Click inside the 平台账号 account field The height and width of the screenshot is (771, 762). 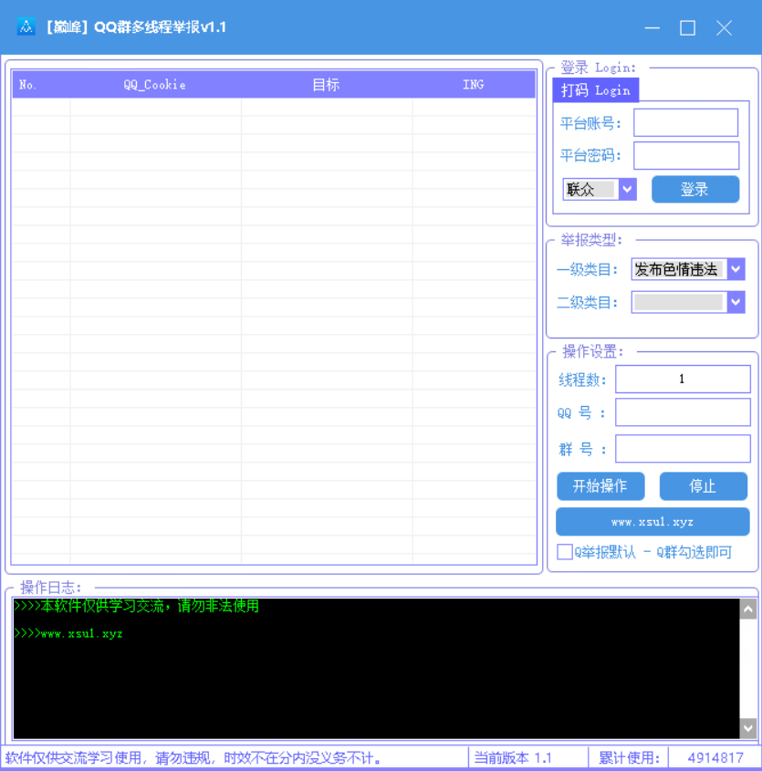685,122
